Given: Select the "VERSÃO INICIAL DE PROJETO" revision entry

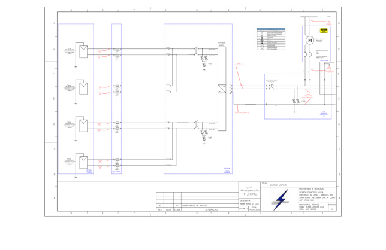Looking at the screenshot, I should pyautogui.click(x=194, y=206).
